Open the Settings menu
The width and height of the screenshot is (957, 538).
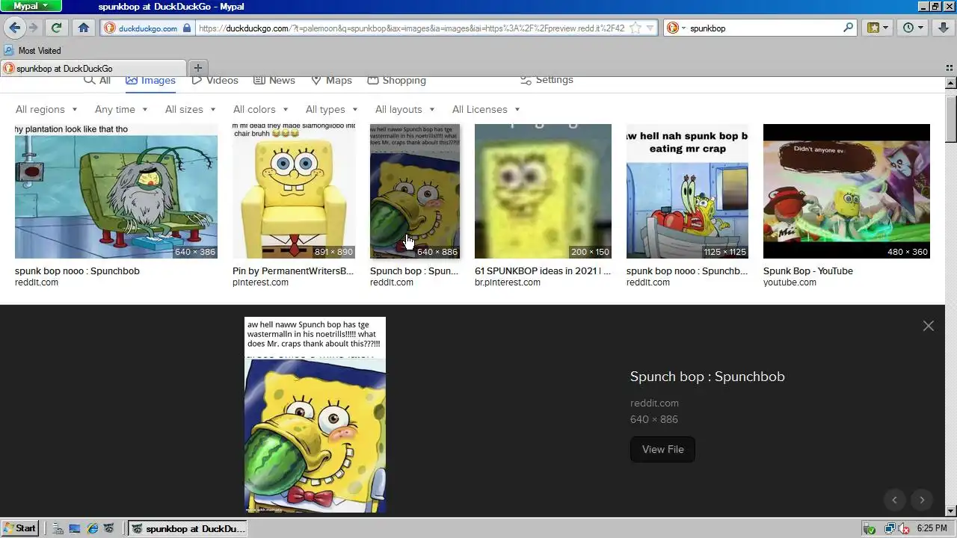point(547,80)
